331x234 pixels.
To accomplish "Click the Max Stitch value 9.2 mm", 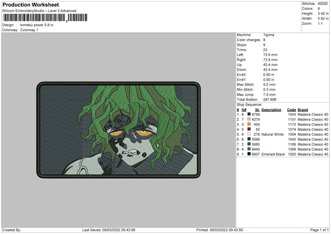I will pos(269,84).
